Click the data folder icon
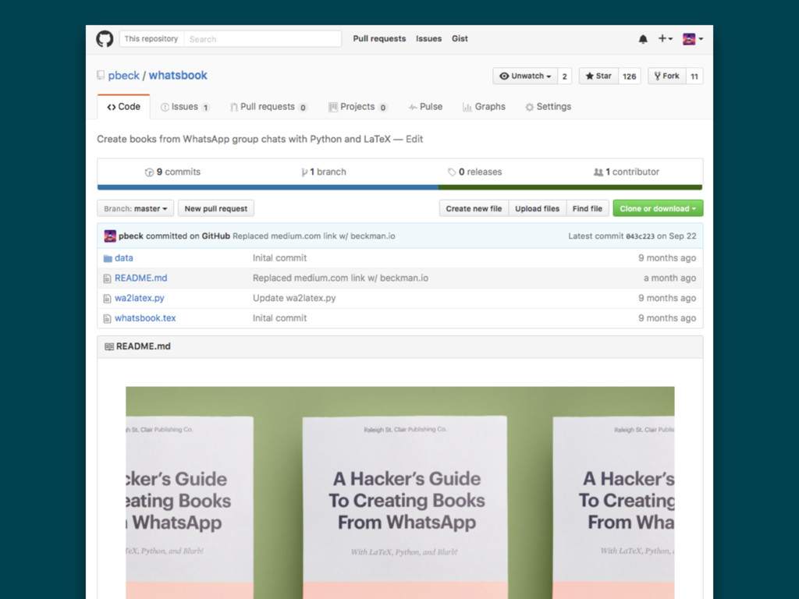 pos(108,258)
